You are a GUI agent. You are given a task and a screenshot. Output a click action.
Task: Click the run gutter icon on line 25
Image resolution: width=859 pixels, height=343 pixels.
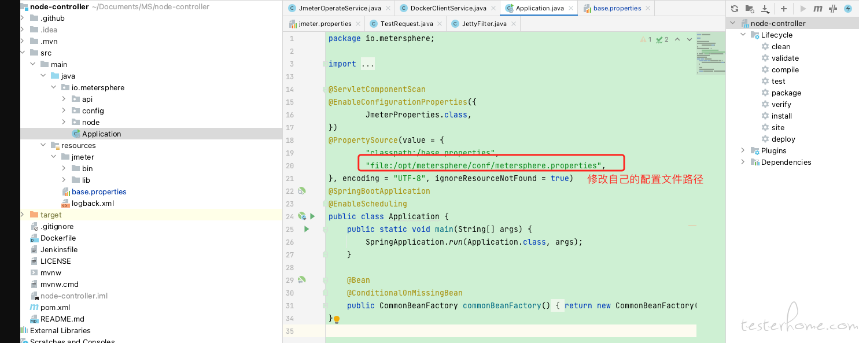coord(307,229)
